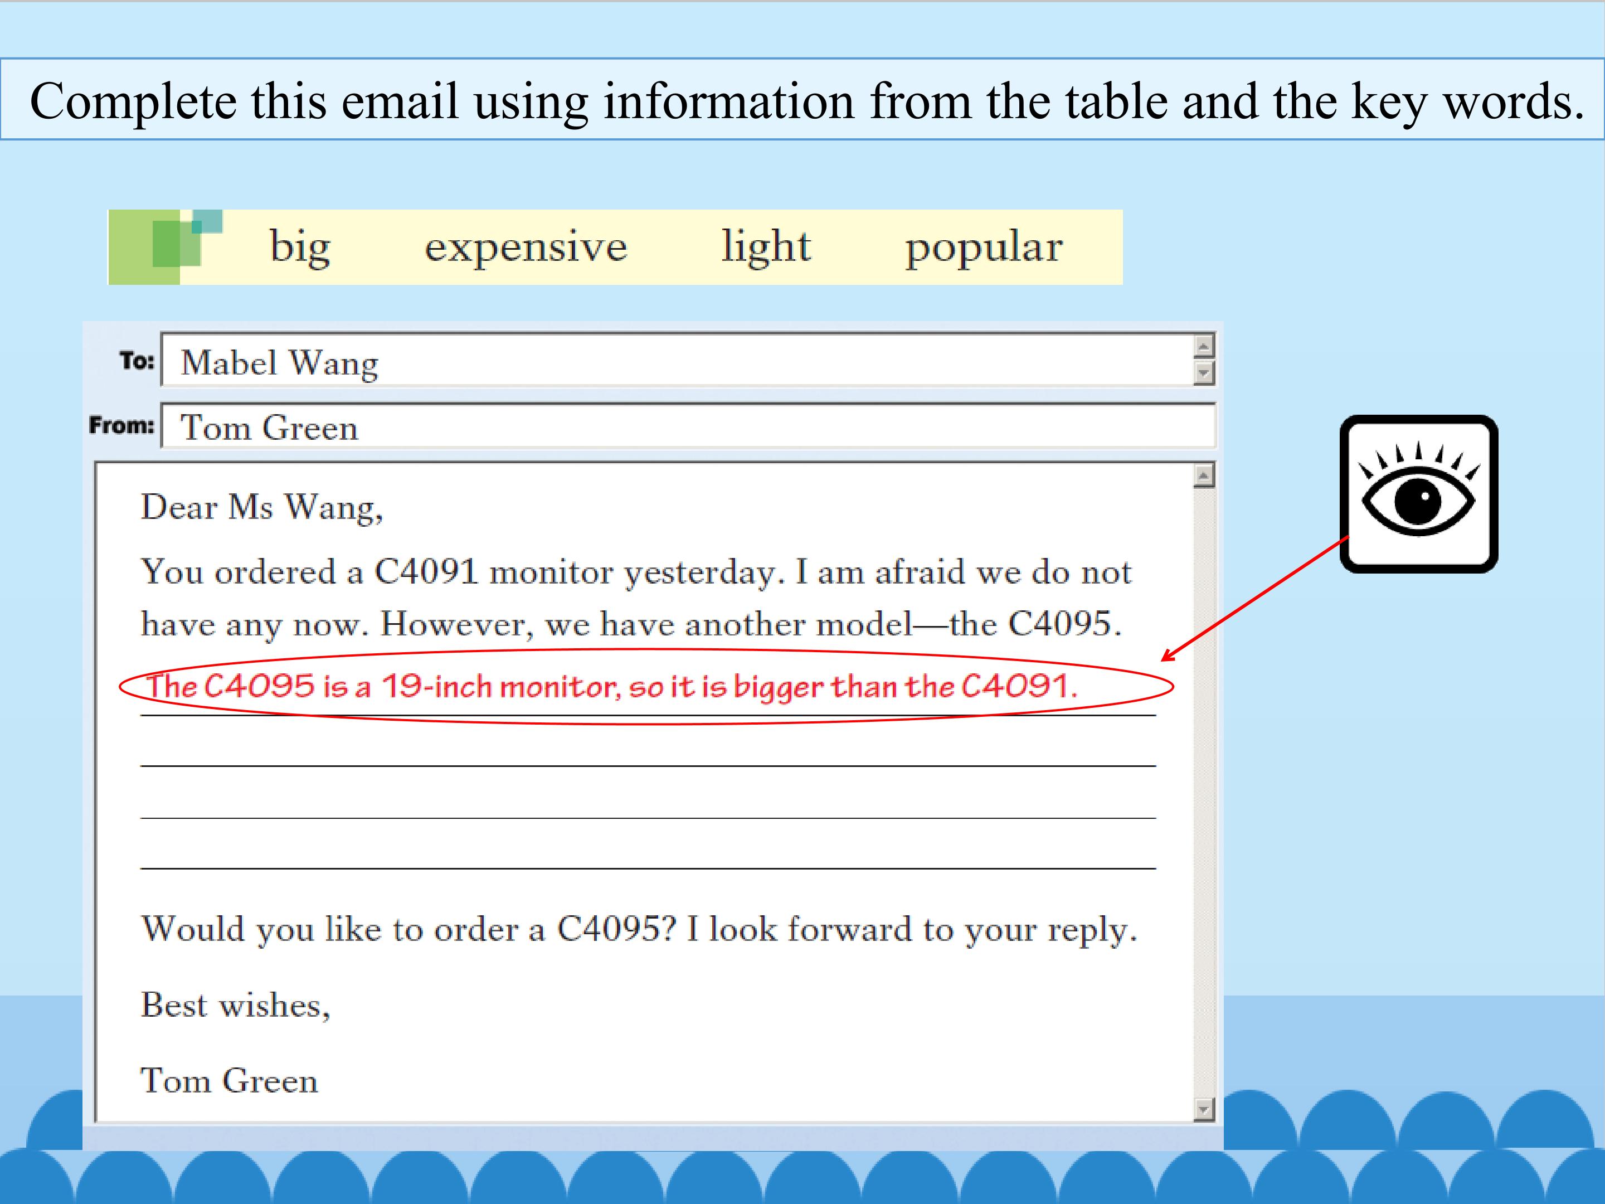Click the From field containing Tom Green
1605x1204 pixels.
[x=688, y=426]
